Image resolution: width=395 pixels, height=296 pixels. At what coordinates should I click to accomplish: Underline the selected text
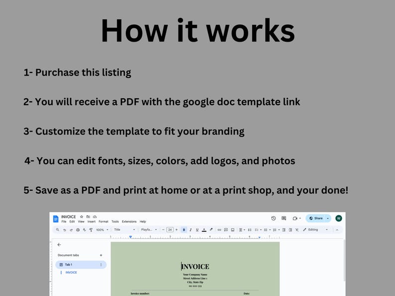point(197,230)
